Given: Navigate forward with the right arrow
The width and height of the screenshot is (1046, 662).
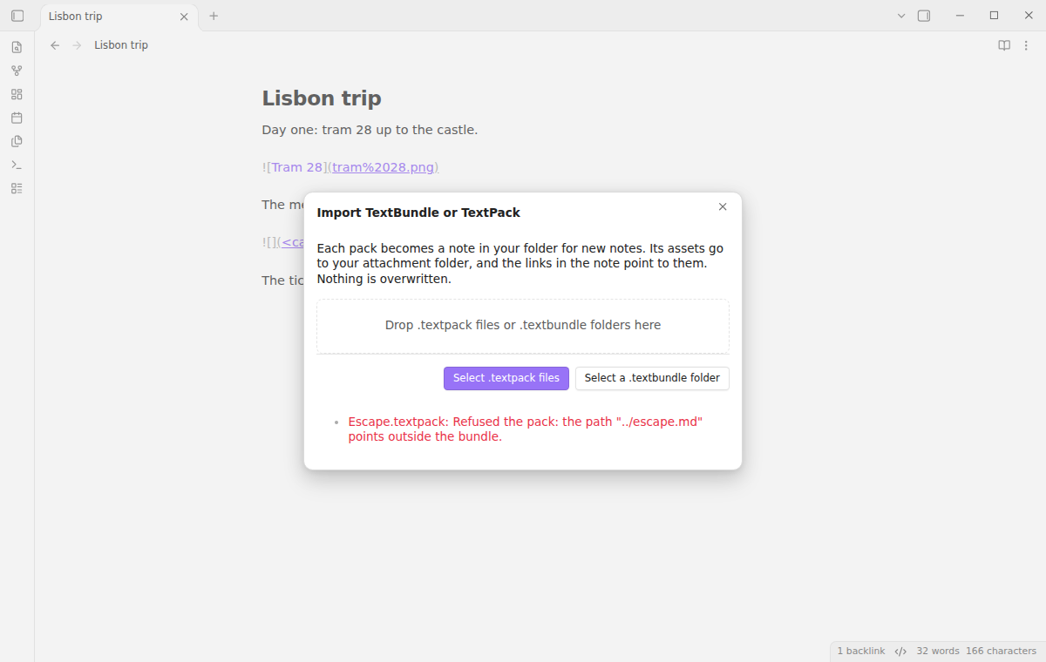Looking at the screenshot, I should click(77, 45).
